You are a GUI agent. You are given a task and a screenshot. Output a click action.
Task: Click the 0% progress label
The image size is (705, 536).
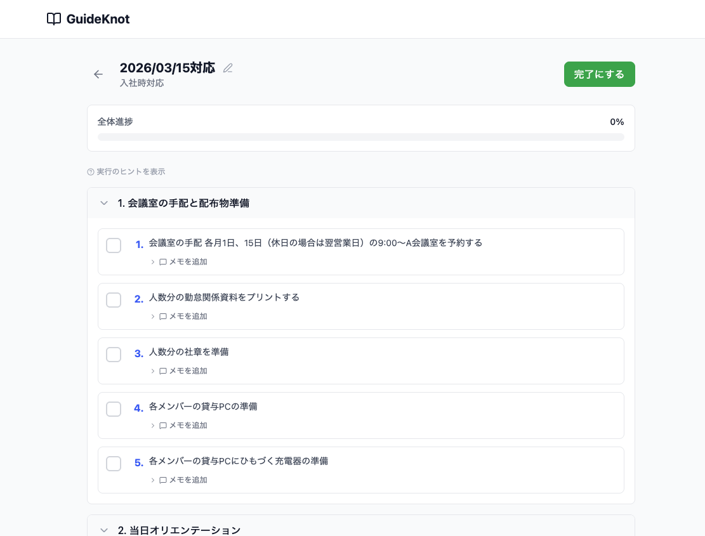pos(617,122)
